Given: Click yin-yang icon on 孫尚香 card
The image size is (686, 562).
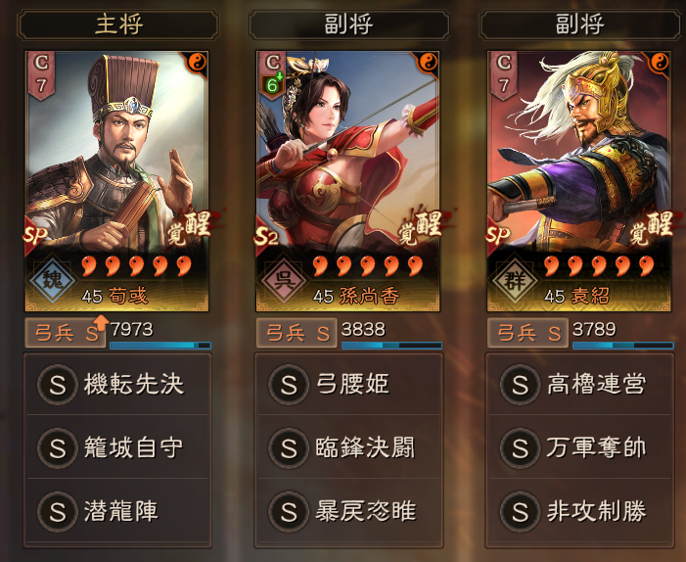Looking at the screenshot, I should click(428, 63).
